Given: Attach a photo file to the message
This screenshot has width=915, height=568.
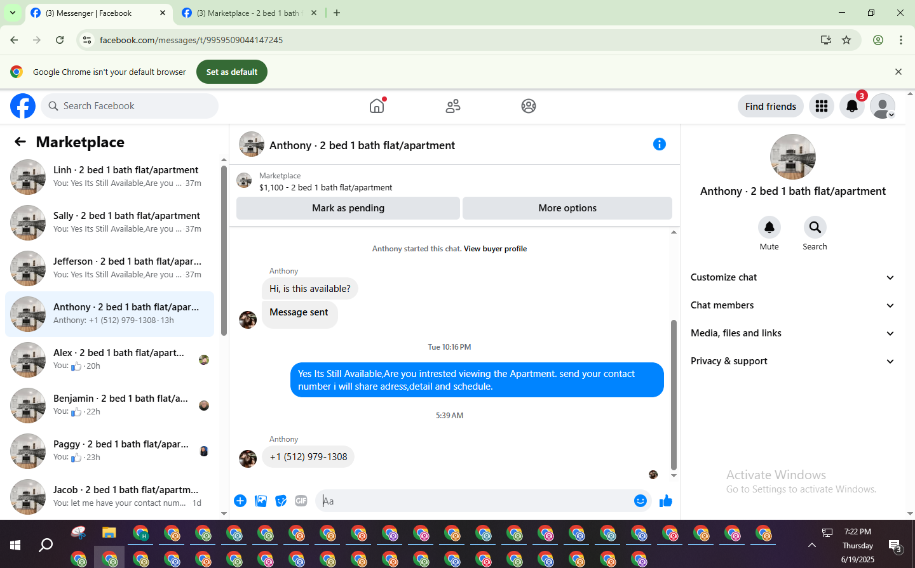Looking at the screenshot, I should coord(261,501).
